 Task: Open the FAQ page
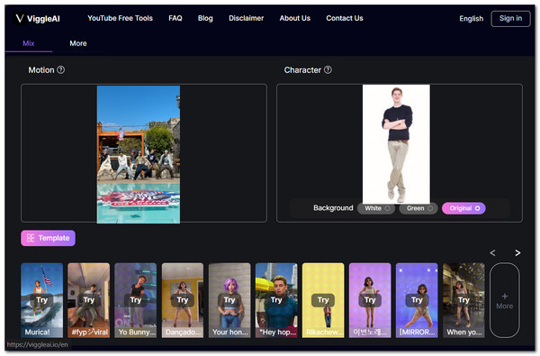pyautogui.click(x=175, y=18)
